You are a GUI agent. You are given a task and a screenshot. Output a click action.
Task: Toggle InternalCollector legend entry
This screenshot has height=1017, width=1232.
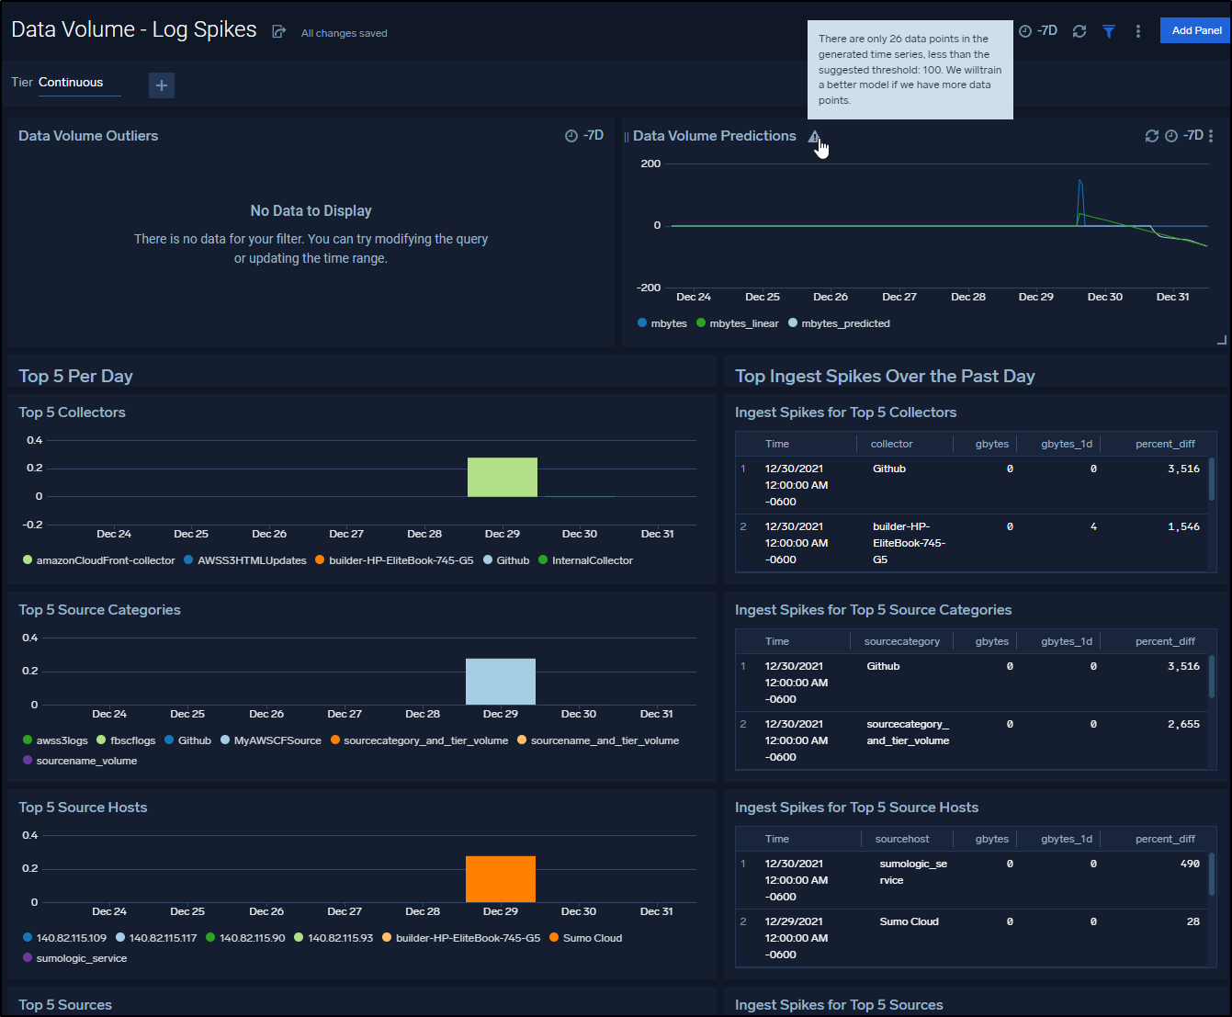coord(585,560)
